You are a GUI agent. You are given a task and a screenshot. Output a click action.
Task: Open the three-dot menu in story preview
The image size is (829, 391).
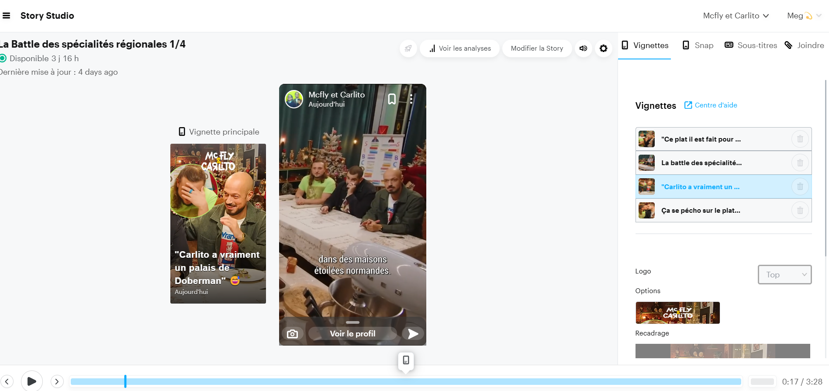click(x=411, y=99)
